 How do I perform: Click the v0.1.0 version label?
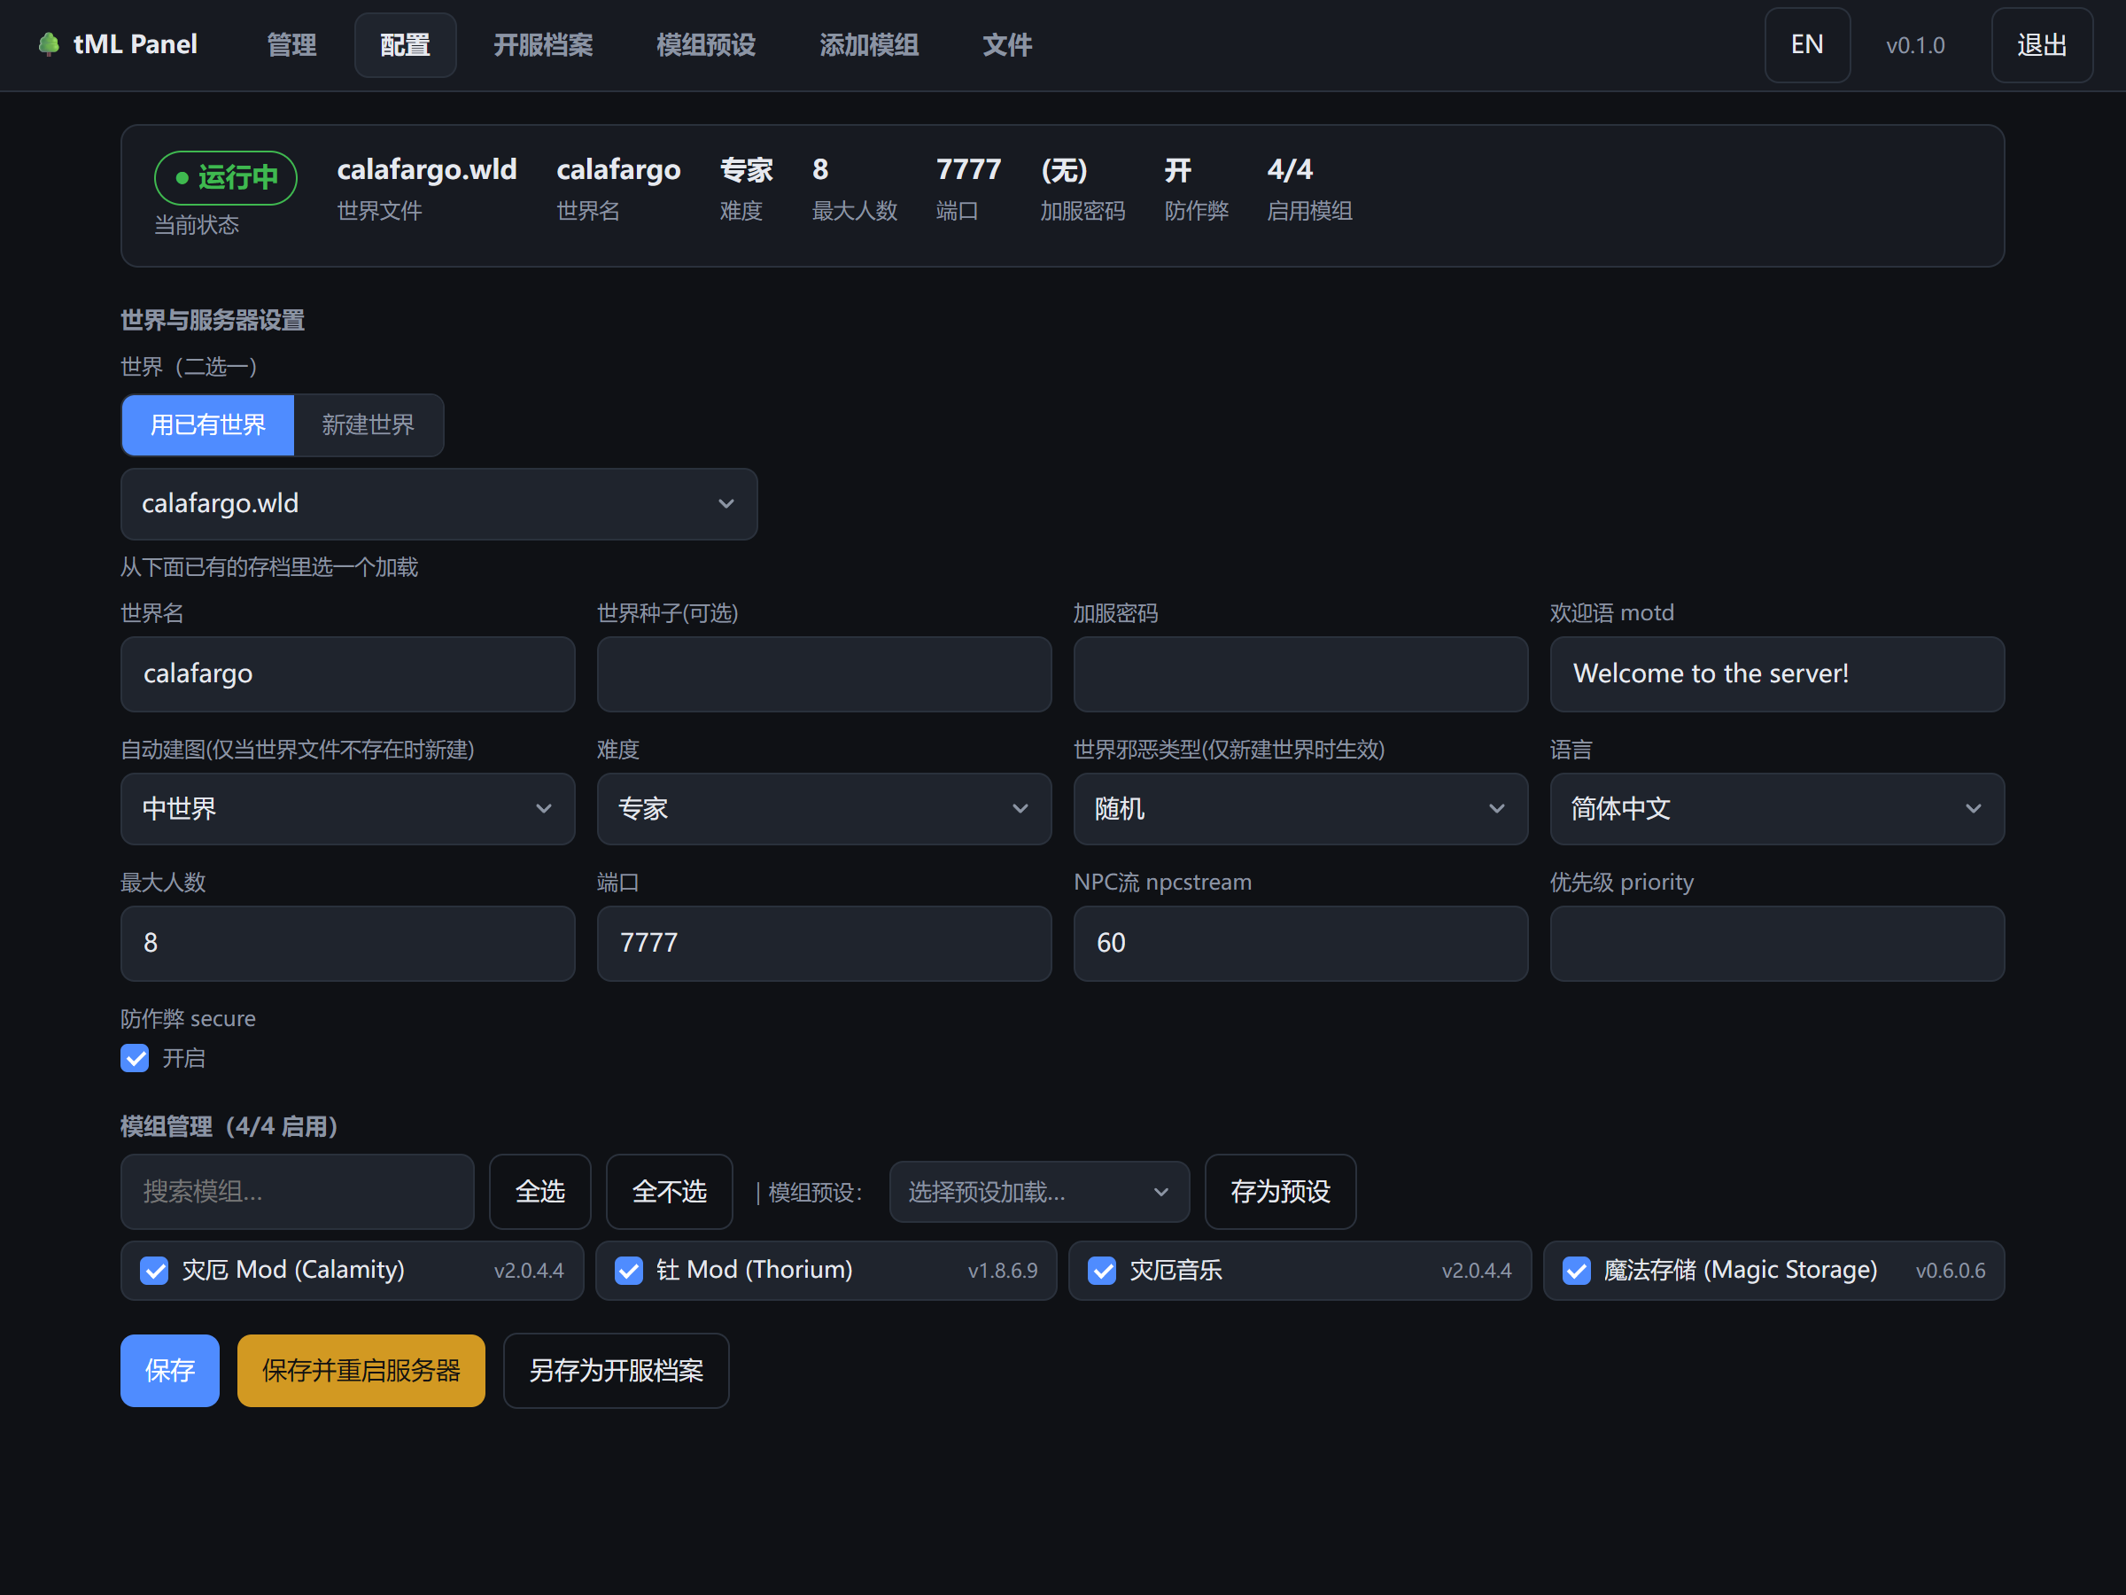point(1914,45)
